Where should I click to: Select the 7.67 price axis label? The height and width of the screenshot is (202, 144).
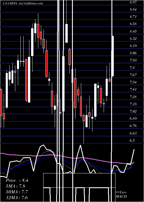tap(133, 75)
